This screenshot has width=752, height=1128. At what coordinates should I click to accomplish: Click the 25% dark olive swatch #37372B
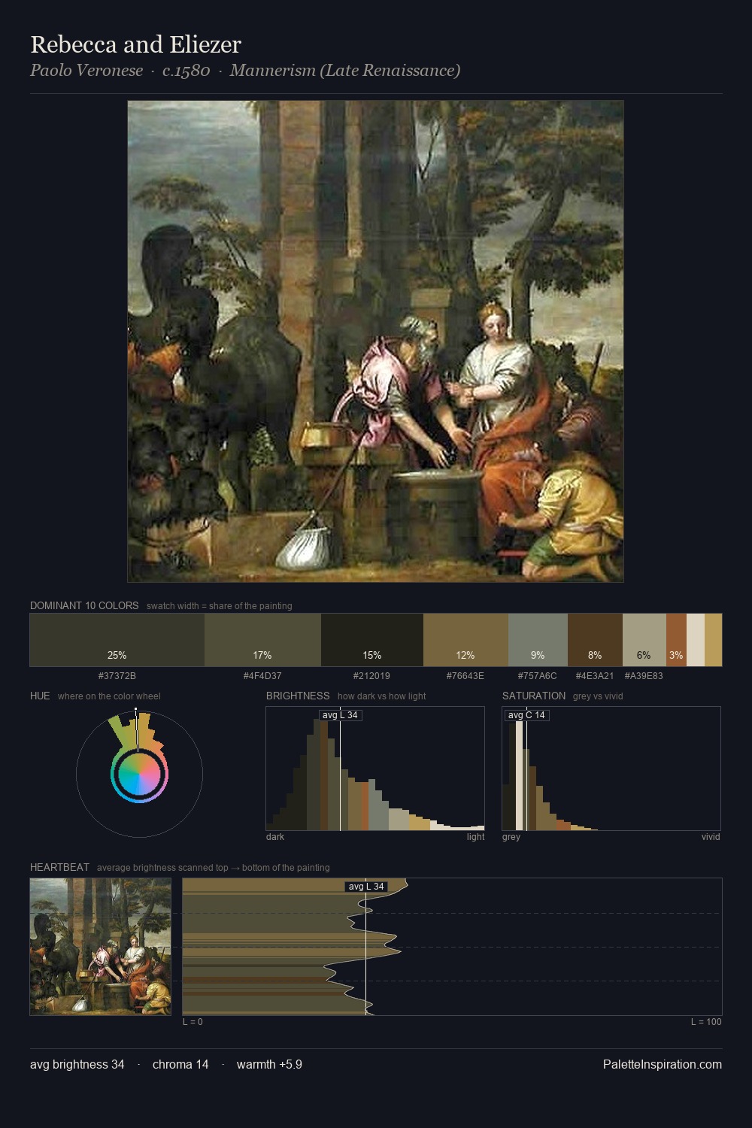pos(117,640)
